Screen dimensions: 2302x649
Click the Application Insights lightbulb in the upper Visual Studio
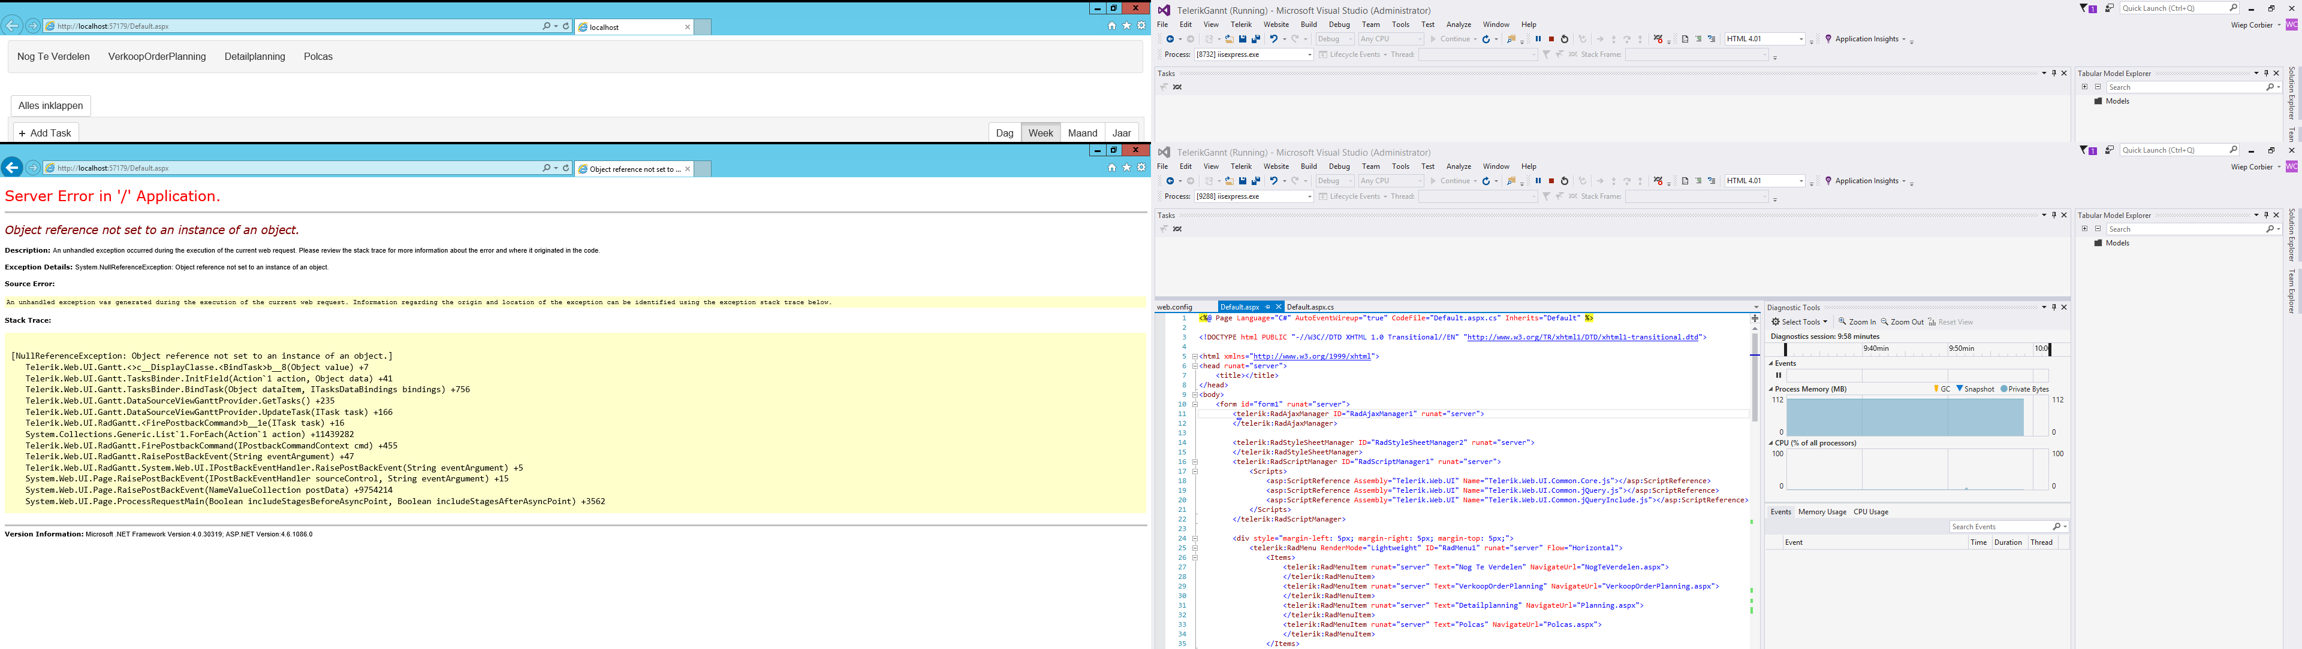point(1828,40)
